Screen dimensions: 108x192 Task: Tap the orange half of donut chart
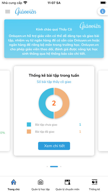pyautogui.click(x=66, y=103)
